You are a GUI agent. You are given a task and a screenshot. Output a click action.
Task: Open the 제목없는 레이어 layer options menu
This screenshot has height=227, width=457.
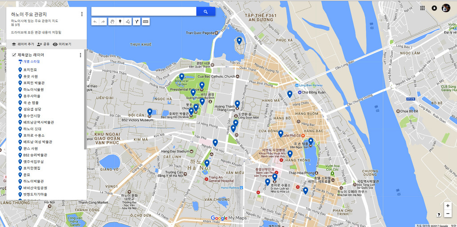click(80, 55)
